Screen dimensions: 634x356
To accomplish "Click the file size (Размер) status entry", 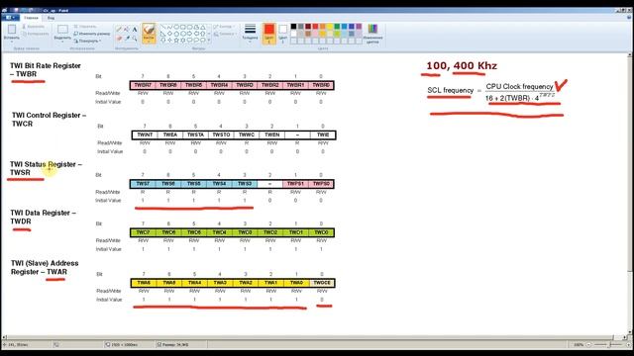I will [173, 345].
